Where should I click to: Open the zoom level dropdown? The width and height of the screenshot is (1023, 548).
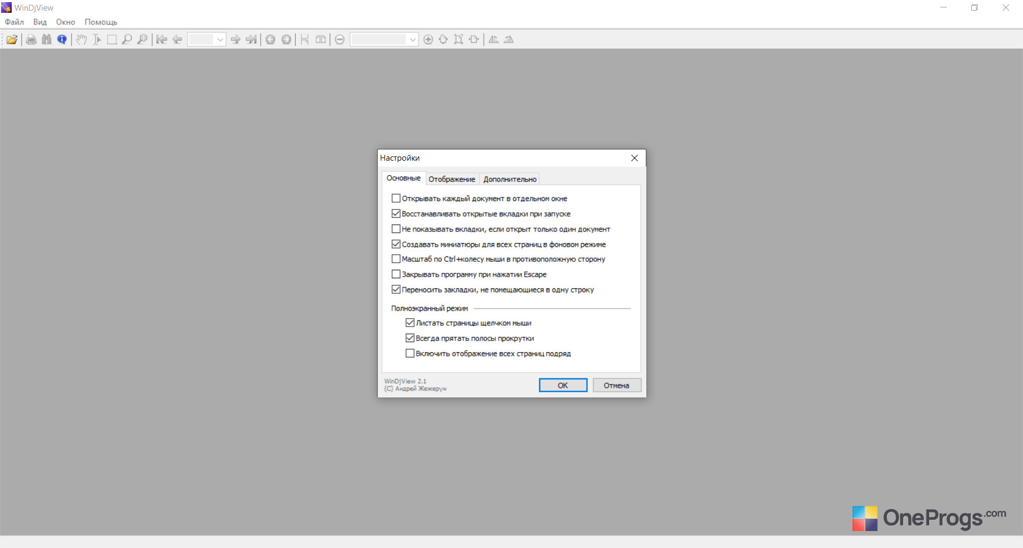point(412,39)
